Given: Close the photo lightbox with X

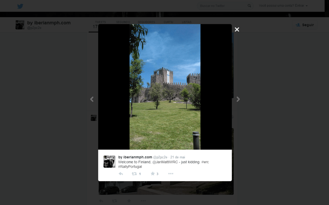Looking at the screenshot, I should [x=237, y=29].
